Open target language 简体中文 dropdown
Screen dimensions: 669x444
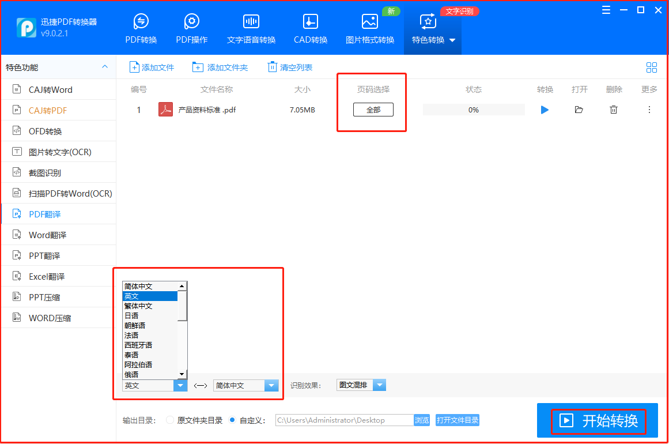pos(245,386)
